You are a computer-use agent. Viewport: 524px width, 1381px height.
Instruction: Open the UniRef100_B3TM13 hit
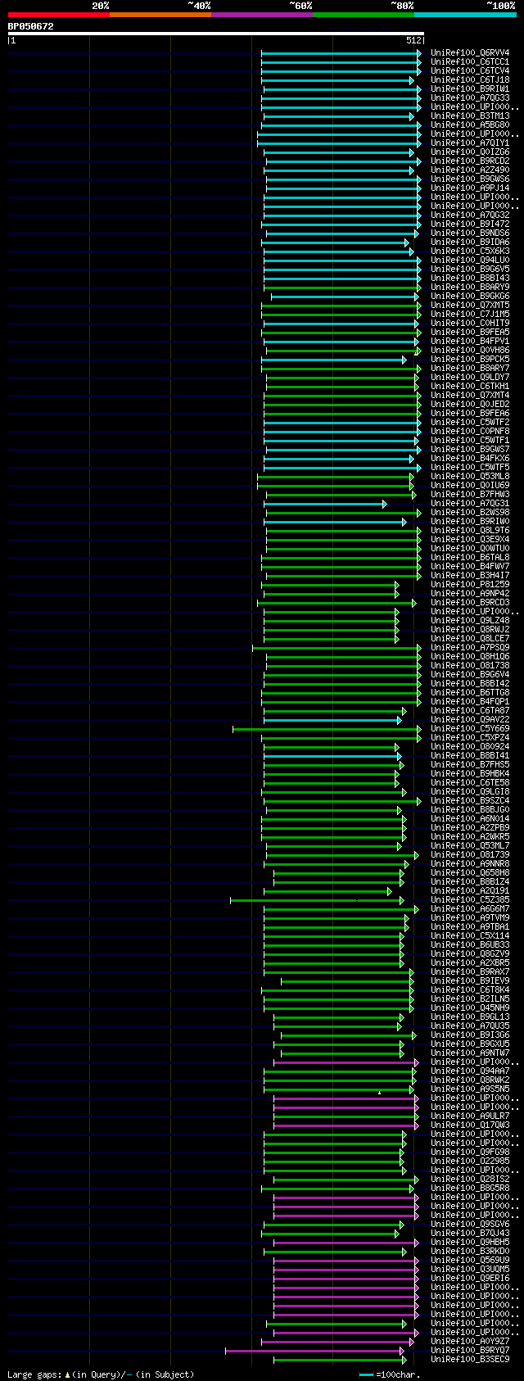[470, 115]
